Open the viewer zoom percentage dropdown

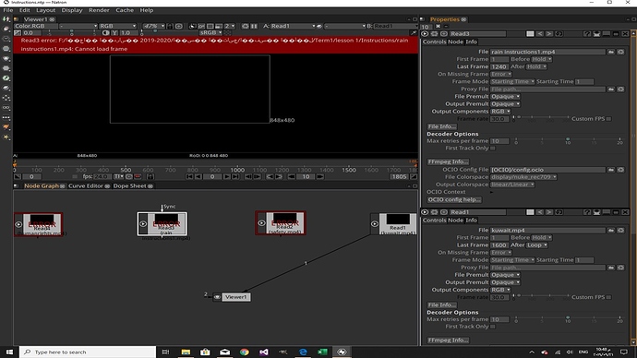(x=153, y=26)
